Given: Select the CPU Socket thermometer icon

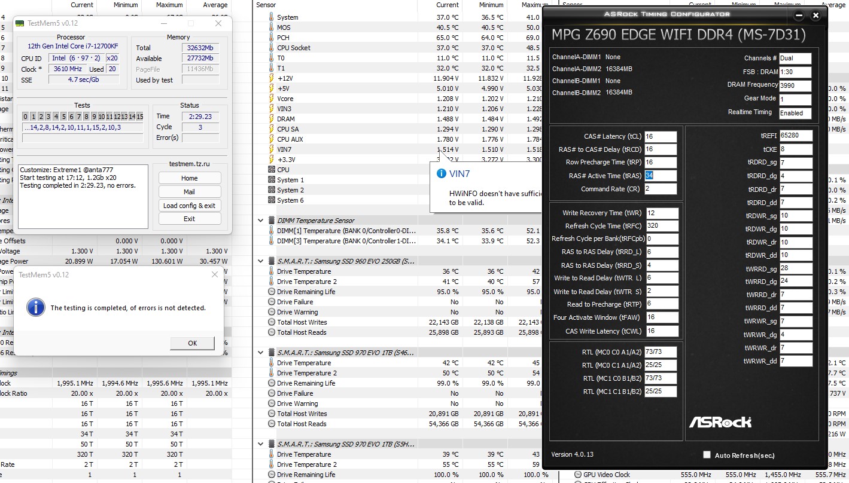Looking at the screenshot, I should 271,48.
